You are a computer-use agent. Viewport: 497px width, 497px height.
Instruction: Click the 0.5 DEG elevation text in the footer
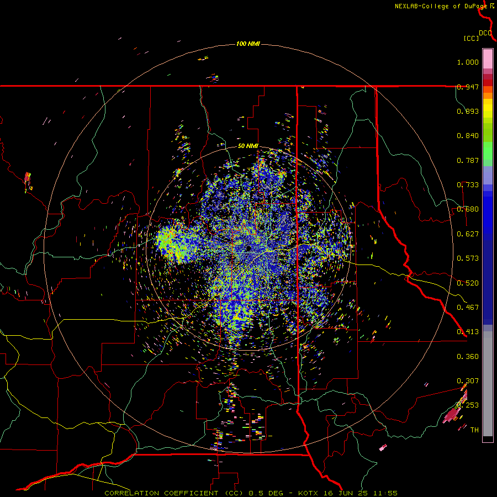coord(266,493)
